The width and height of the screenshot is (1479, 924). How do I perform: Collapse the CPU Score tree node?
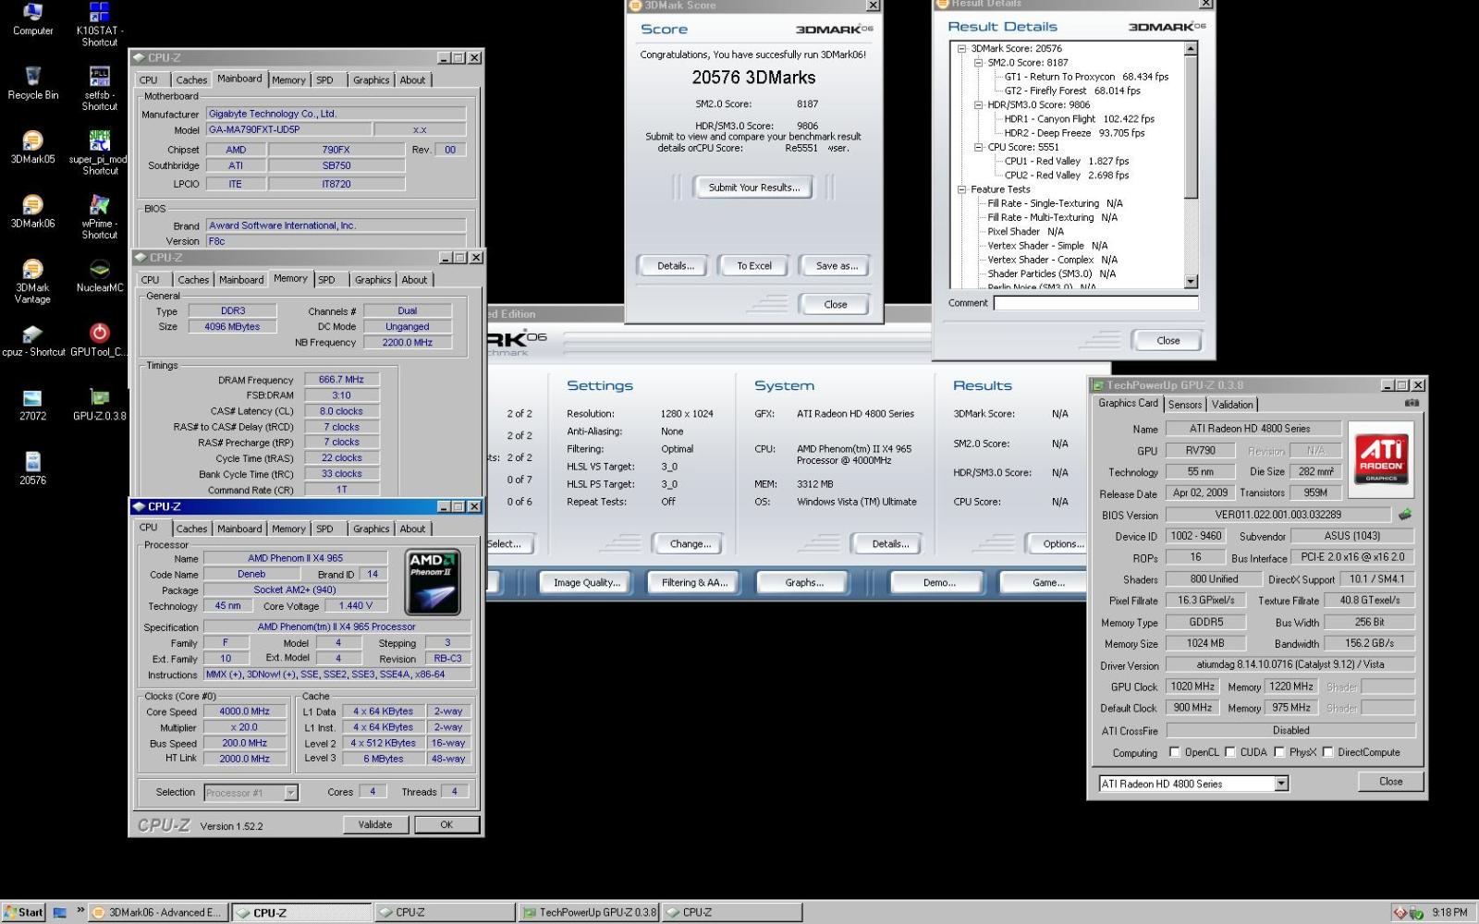(x=978, y=147)
